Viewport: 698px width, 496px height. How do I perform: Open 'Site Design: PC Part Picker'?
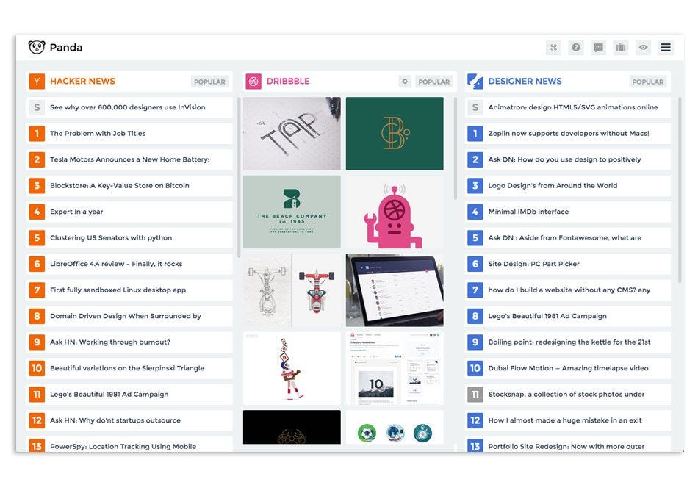[x=567, y=264]
